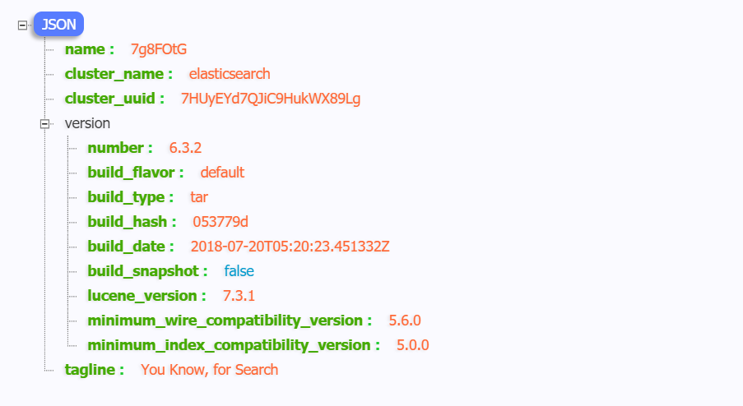Viewport: 743px width, 406px height.
Task: Click the cluster UUID value 7HUyEYd7QJiC9HukWX89Lg
Action: tap(271, 99)
